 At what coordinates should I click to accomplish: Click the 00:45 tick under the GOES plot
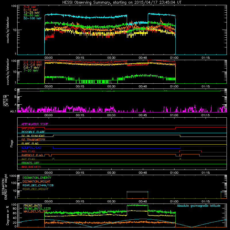[143, 115]
